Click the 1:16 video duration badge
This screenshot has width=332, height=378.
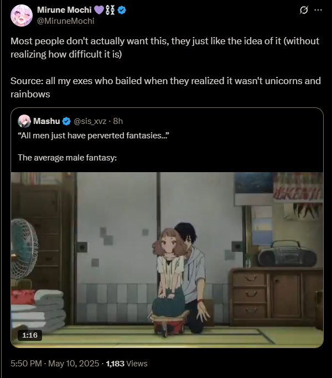pos(30,335)
